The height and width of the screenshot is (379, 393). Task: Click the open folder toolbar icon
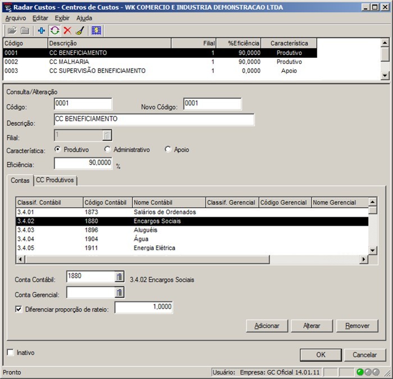(12, 31)
